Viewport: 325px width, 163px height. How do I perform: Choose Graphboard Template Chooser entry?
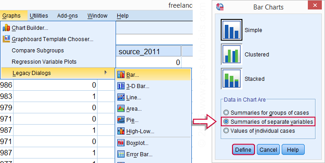pos(58,39)
